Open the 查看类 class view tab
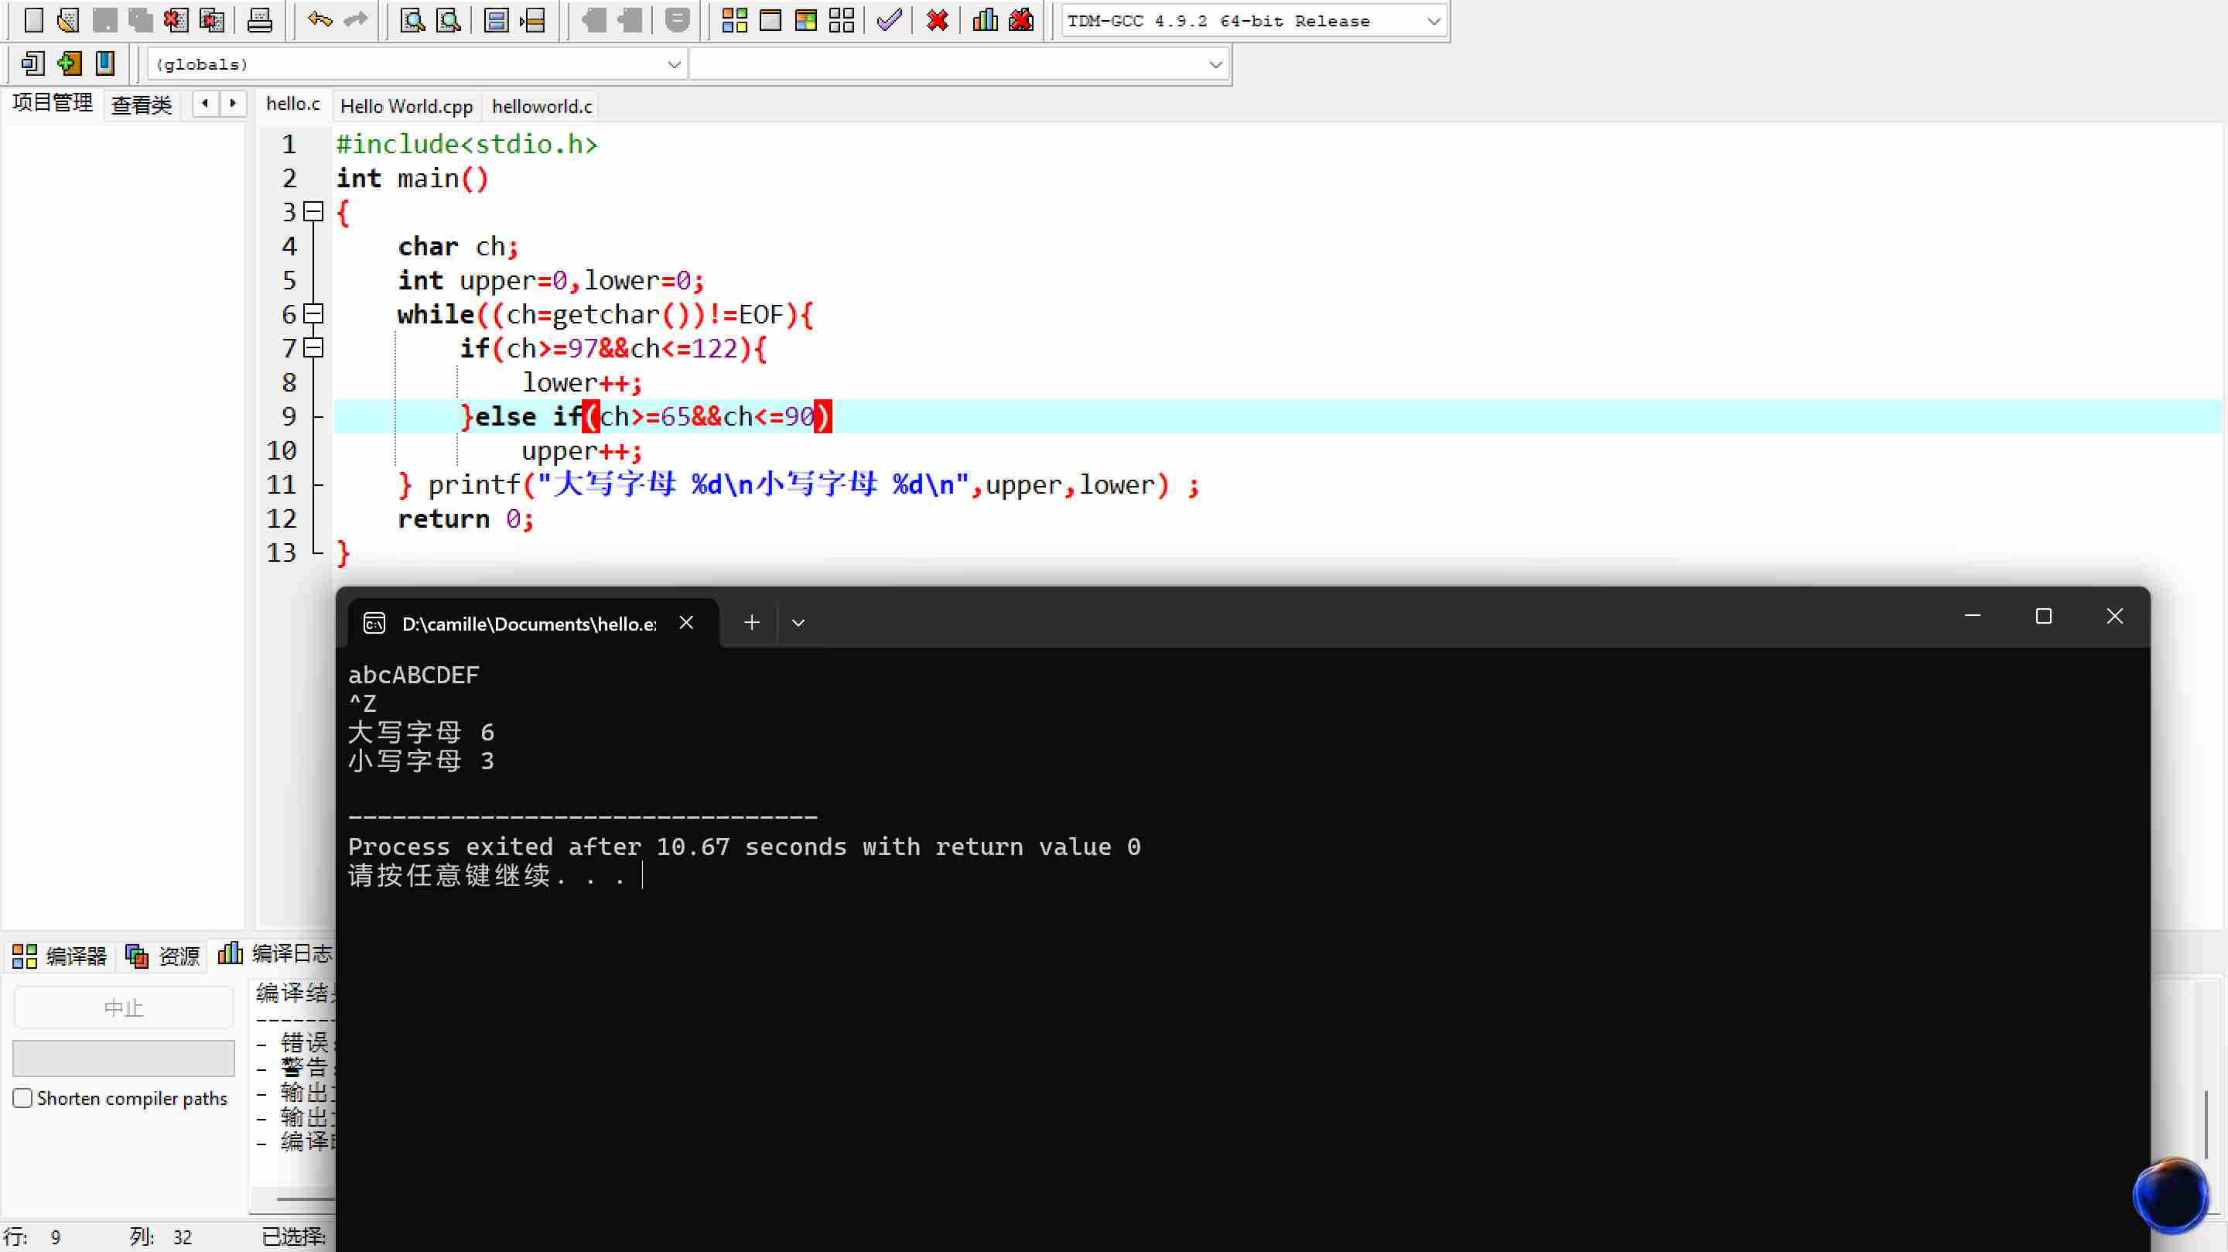The height and width of the screenshot is (1252, 2228). click(x=142, y=104)
